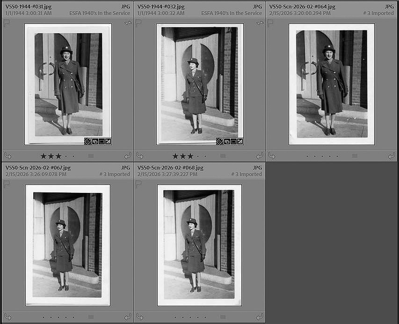This screenshot has width=399, height=324.
Task: Set five-star rating on #068
Action: click(205, 317)
